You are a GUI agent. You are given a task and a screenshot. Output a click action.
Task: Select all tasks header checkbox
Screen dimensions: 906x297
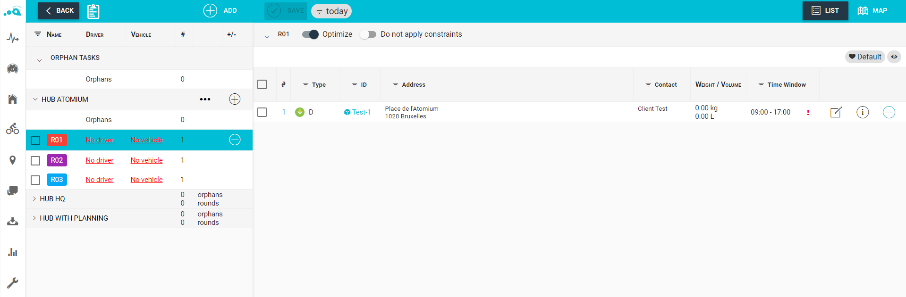(262, 84)
